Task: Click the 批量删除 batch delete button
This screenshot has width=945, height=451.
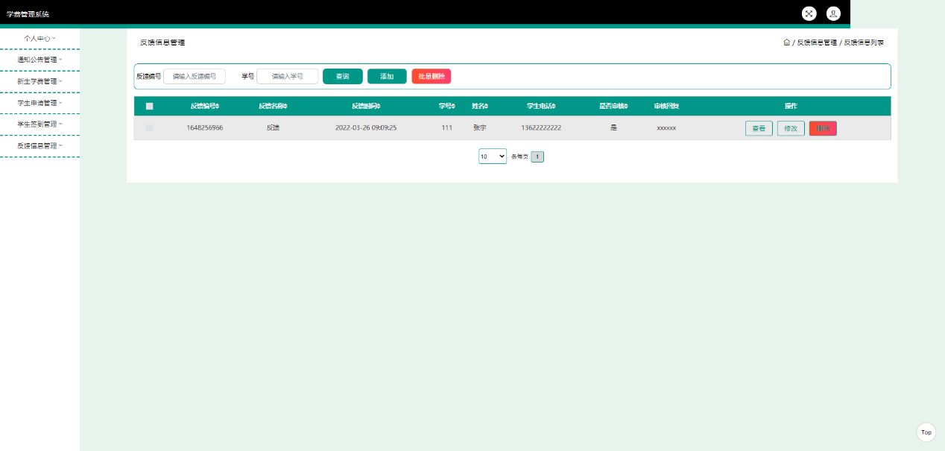Action: coord(432,77)
